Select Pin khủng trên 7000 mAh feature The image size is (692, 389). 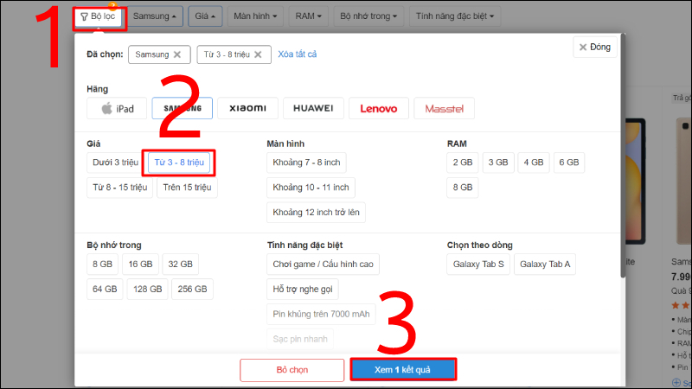pyautogui.click(x=321, y=314)
